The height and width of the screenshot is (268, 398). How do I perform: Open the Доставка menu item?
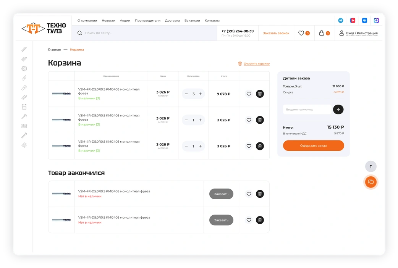pyautogui.click(x=172, y=21)
